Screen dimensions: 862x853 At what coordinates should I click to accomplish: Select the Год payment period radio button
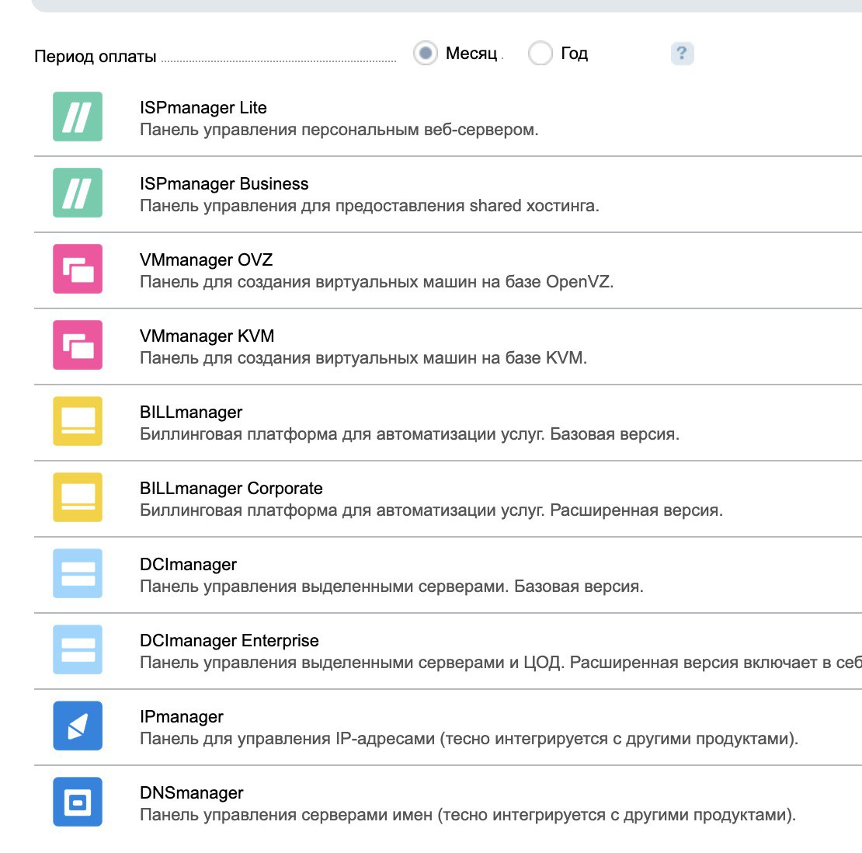tap(540, 54)
